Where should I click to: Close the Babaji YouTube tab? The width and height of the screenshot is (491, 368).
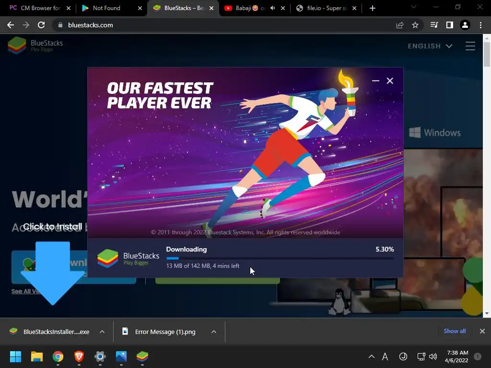(x=283, y=8)
